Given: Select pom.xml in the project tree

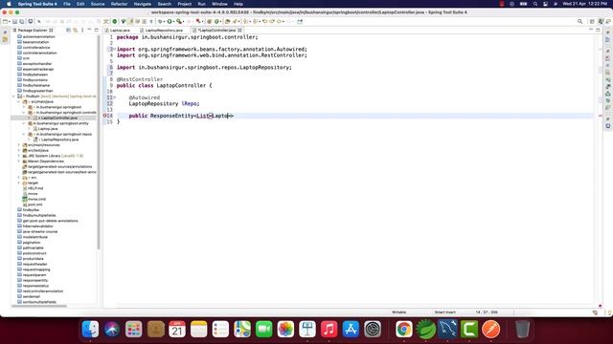Looking at the screenshot, I should point(34,204).
